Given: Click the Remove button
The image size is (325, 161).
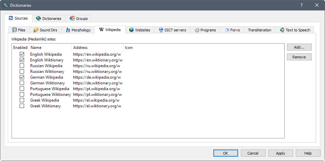Looking at the screenshot, I should pos(299,57).
